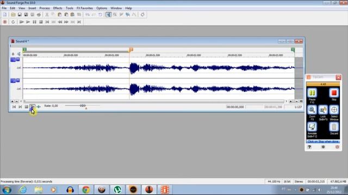Click TipCam Select Window button

point(334,110)
